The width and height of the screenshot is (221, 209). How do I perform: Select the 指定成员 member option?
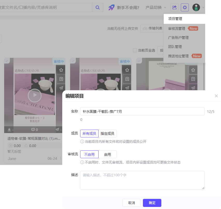point(107,134)
